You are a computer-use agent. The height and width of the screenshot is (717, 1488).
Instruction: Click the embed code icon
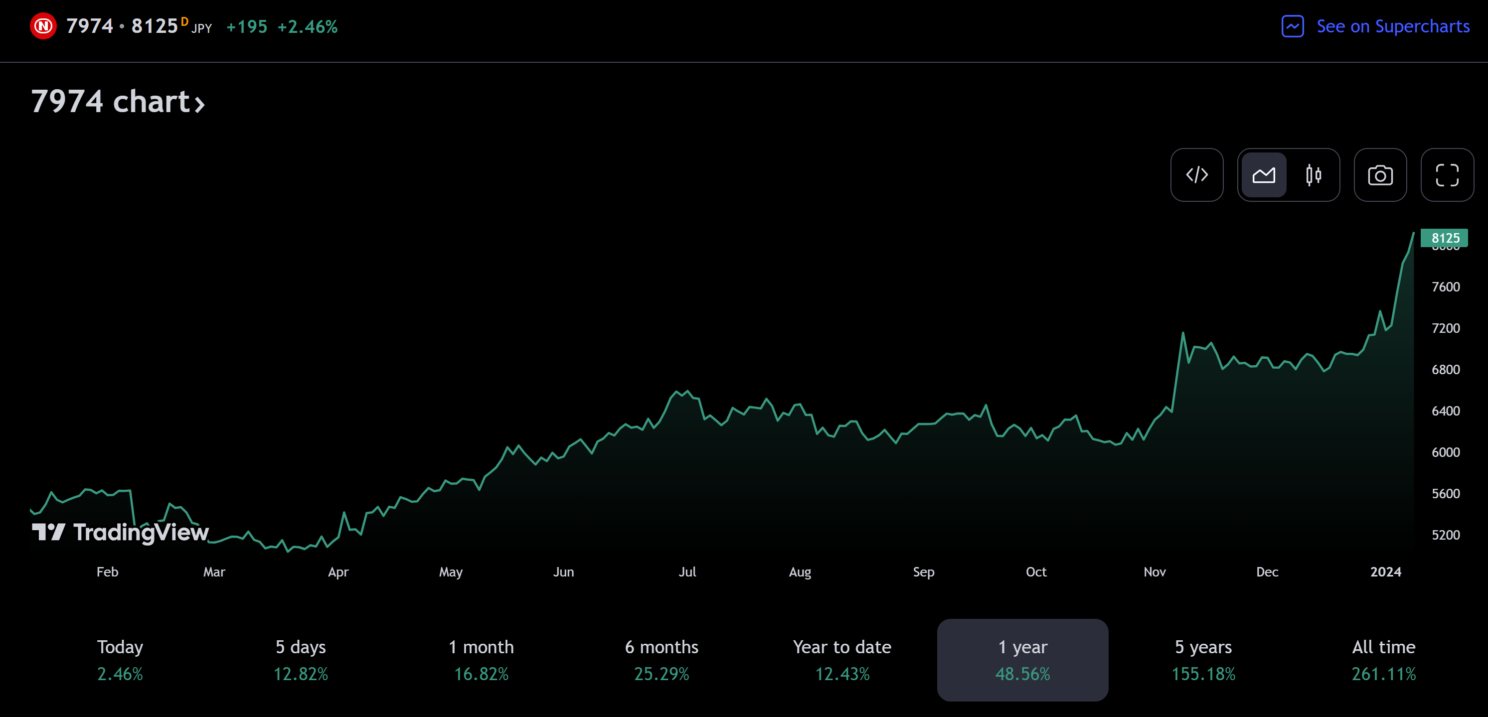(x=1196, y=175)
